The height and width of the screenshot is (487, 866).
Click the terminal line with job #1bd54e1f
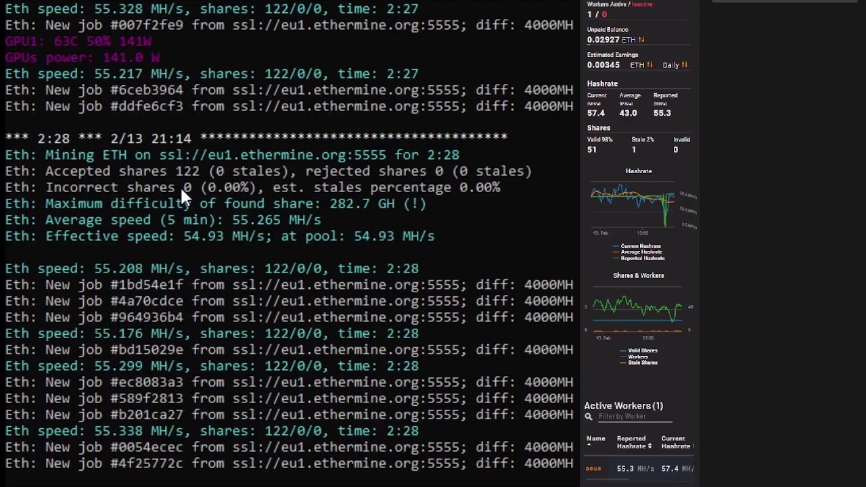289,285
